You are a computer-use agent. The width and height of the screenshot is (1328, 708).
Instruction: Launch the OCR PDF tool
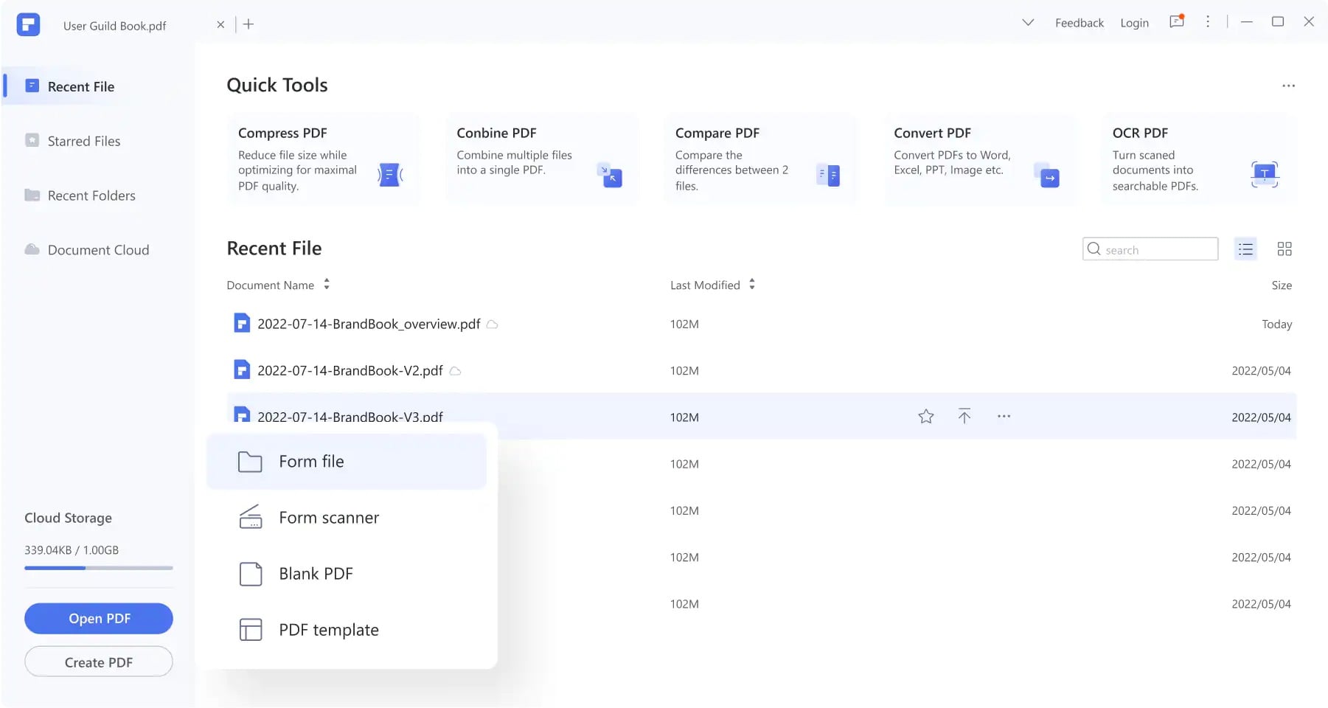pyautogui.click(x=1197, y=159)
